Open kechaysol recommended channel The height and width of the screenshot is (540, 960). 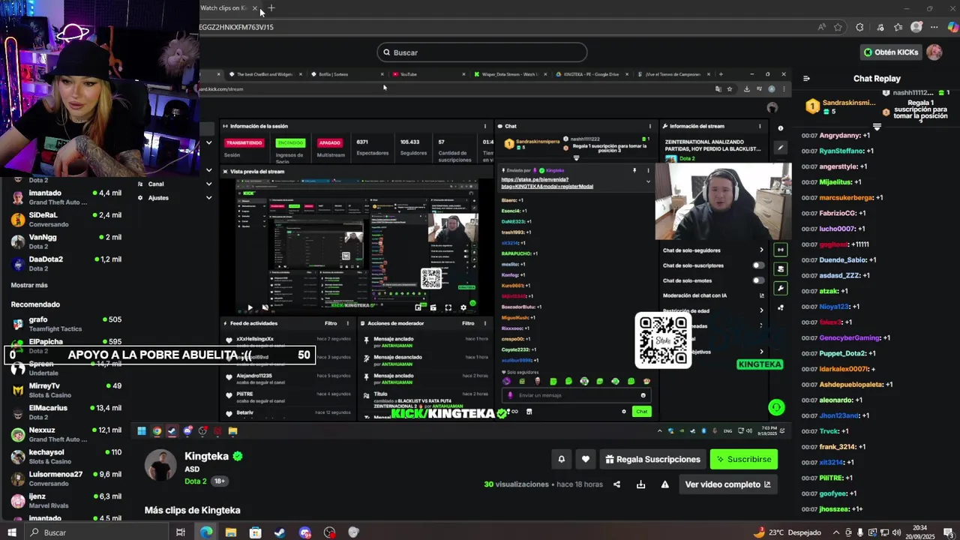click(x=66, y=457)
